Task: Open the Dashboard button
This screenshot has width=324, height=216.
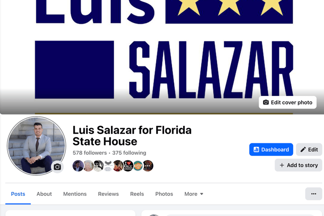Action: pyautogui.click(x=271, y=150)
